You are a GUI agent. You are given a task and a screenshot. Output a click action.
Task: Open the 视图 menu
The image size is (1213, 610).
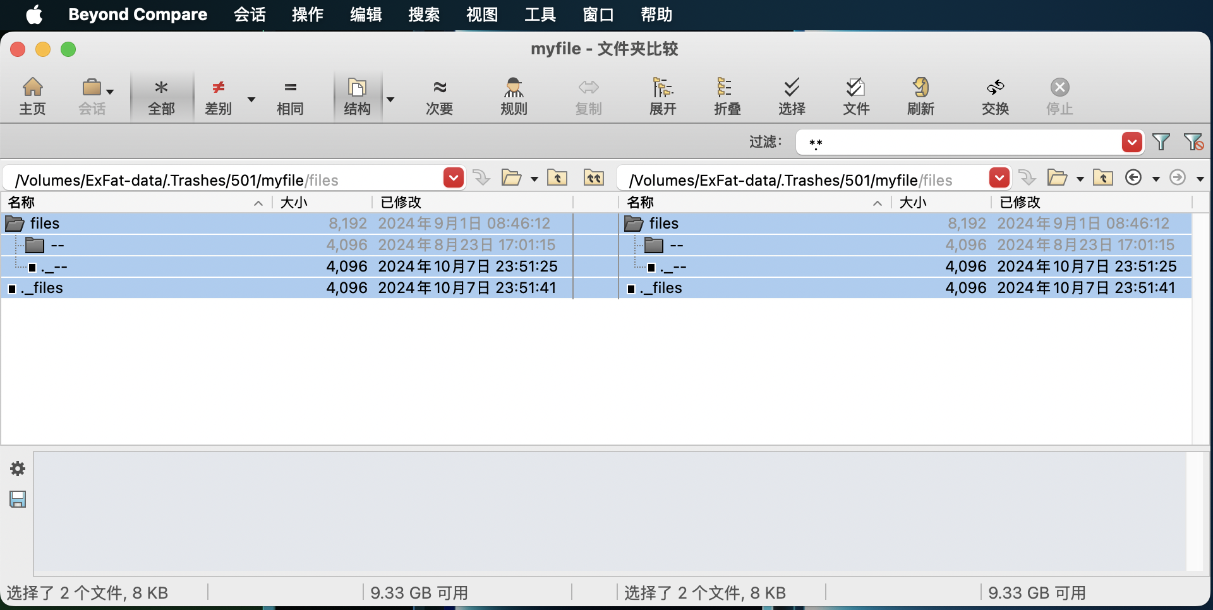(482, 15)
